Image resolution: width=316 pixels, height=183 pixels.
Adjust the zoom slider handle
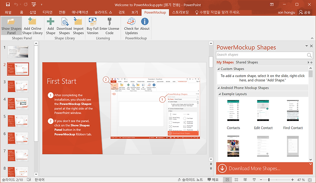(x=269, y=179)
